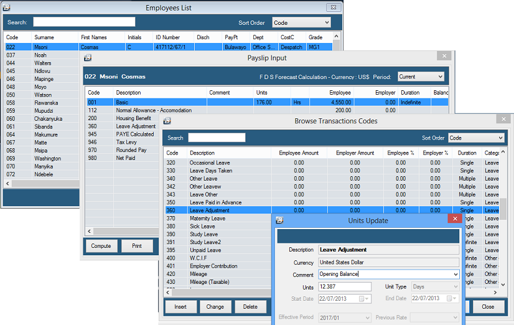Click Close button in Browse Transactions Codes
This screenshot has width=514, height=325.
(x=488, y=307)
